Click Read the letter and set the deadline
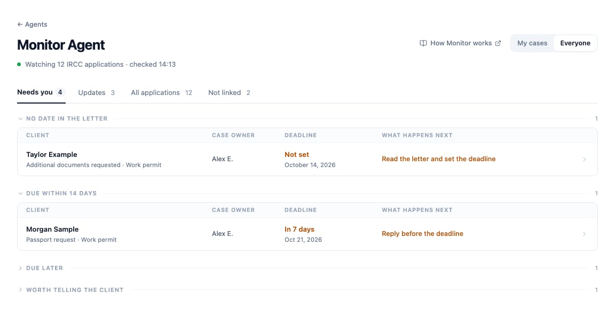This screenshot has width=615, height=324. (x=438, y=159)
